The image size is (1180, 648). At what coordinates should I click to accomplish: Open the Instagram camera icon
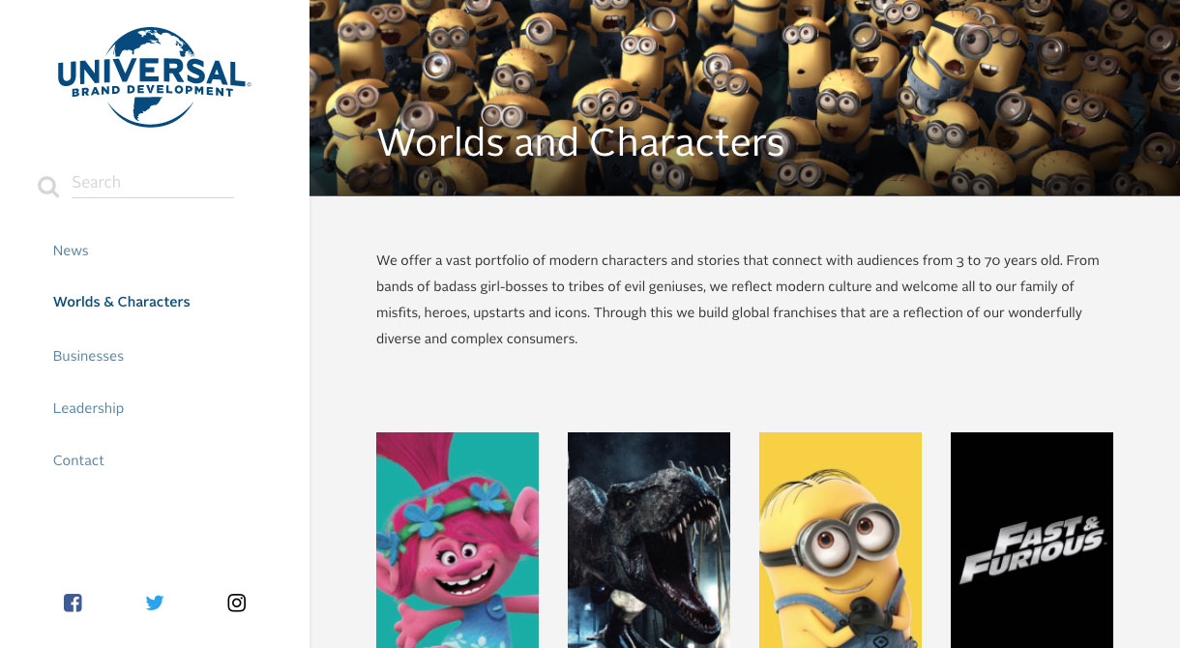coord(236,603)
